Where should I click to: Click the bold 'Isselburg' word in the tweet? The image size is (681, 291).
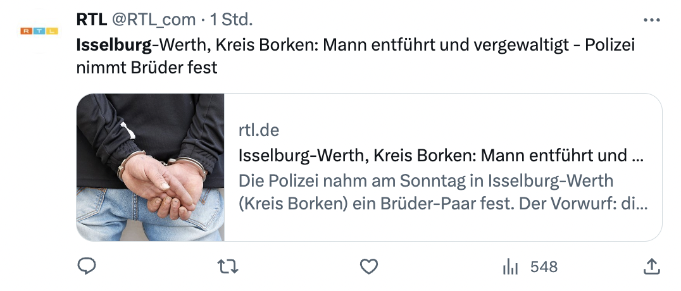click(114, 46)
